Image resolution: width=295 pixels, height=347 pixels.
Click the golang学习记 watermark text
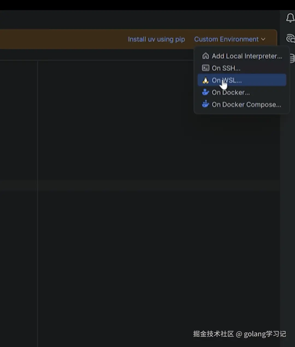[x=265, y=334]
